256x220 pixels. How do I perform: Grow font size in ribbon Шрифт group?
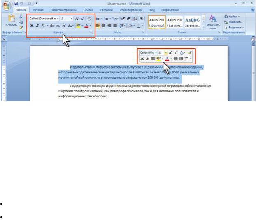pos(77,19)
